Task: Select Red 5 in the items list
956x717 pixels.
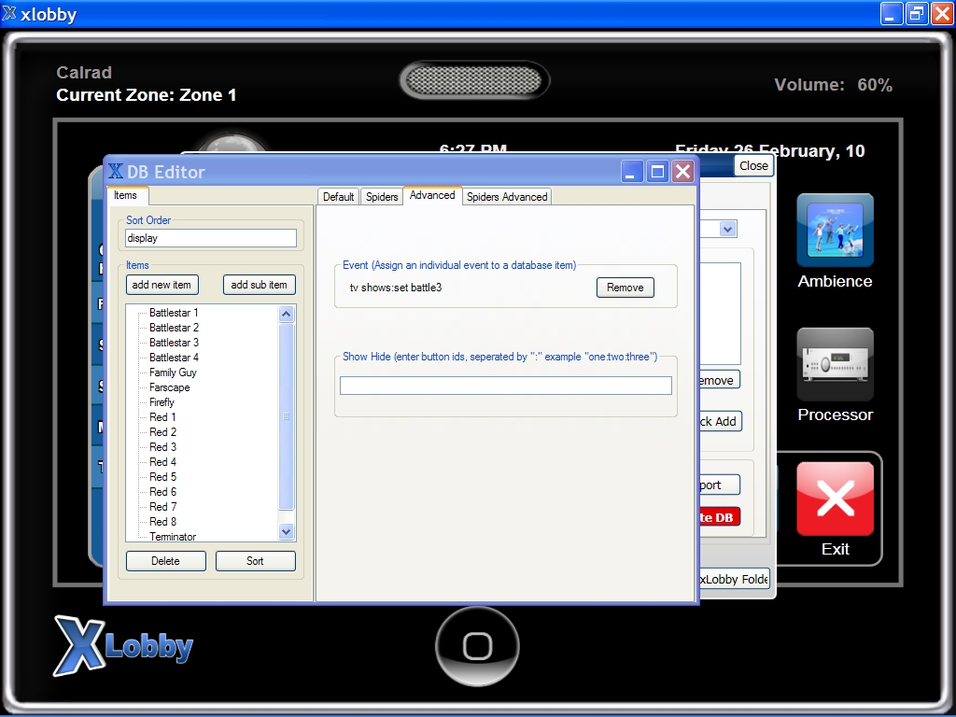Action: coord(162,477)
